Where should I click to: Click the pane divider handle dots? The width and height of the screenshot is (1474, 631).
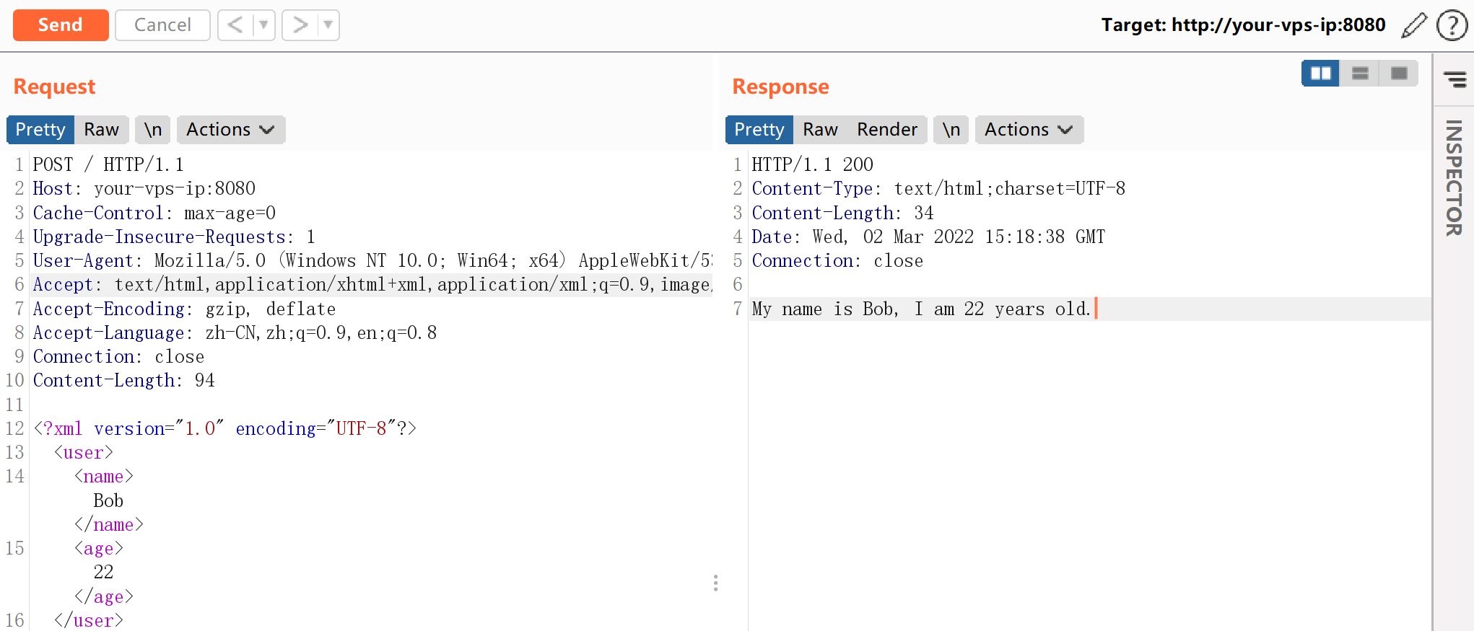coord(715,583)
